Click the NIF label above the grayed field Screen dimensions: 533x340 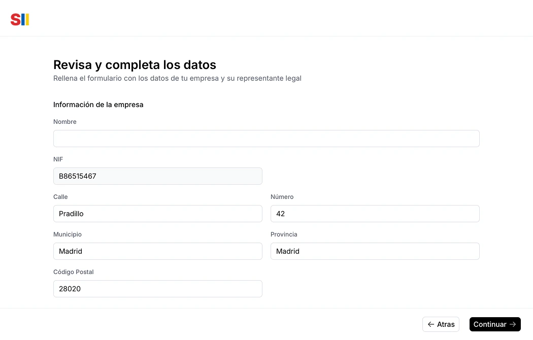[58, 159]
